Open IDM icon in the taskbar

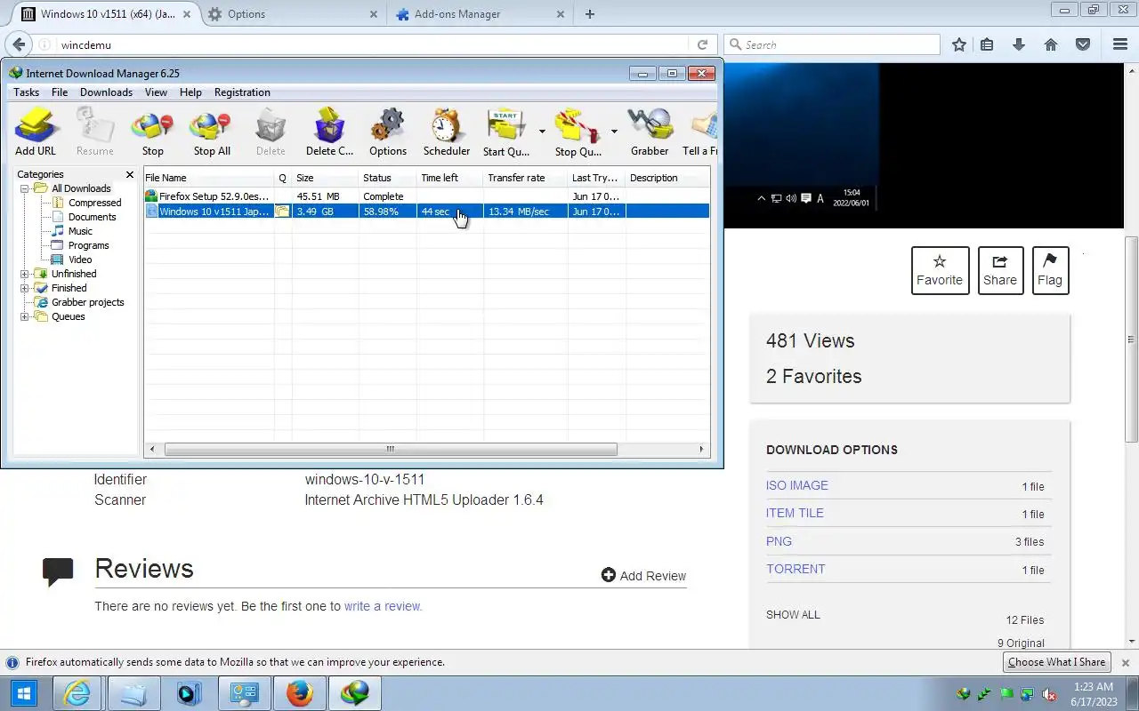coord(355,693)
